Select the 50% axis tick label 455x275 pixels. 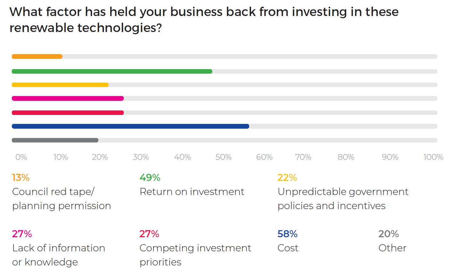tap(223, 157)
